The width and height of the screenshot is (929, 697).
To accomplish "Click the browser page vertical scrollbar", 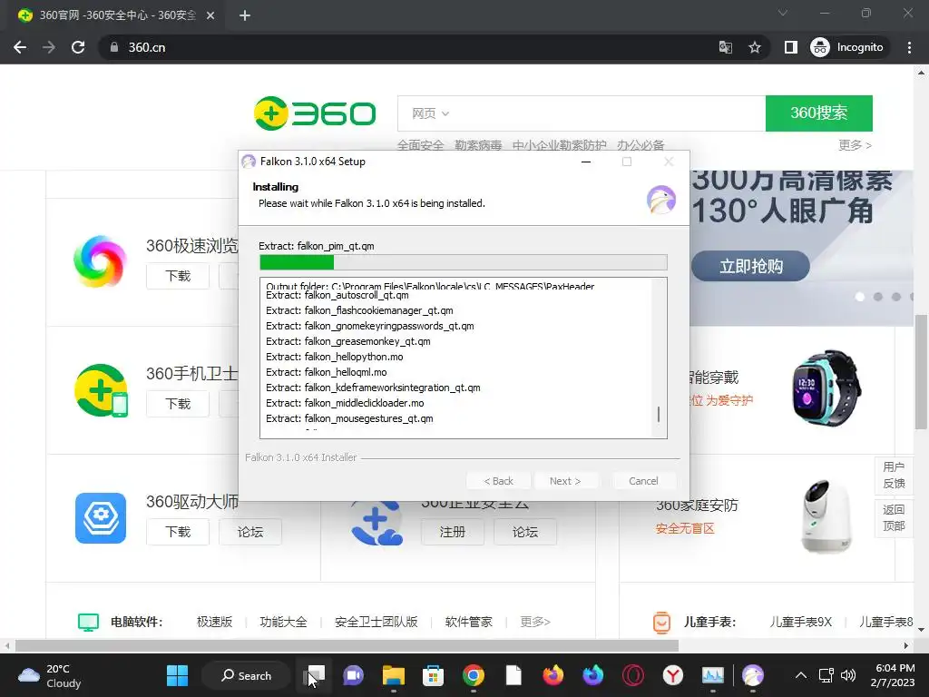I will [x=922, y=371].
